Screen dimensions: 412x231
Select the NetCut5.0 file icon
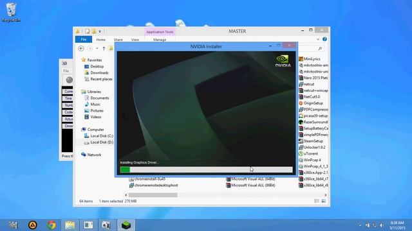tap(301, 97)
